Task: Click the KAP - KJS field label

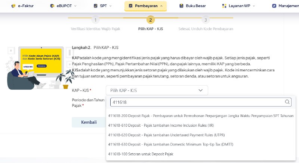Action: [x=81, y=90]
